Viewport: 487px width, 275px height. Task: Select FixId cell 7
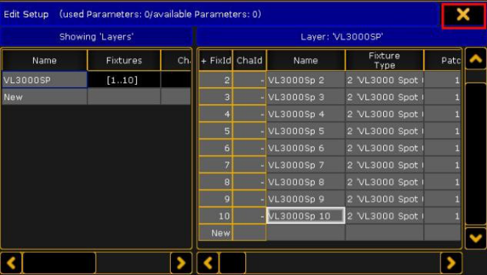click(216, 165)
